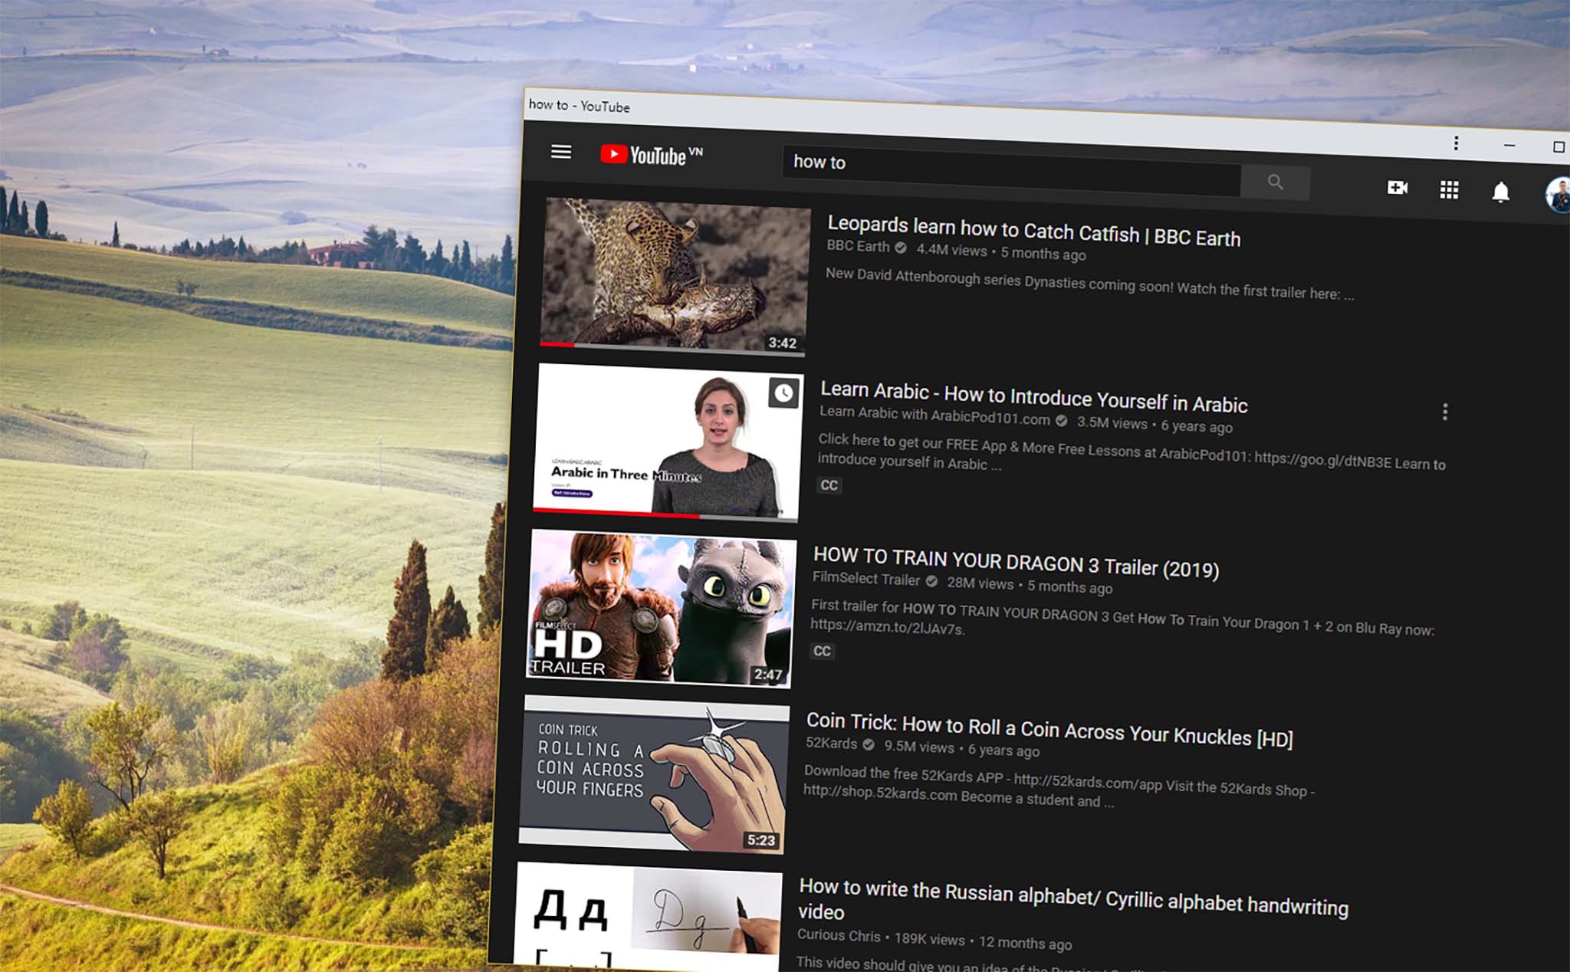Image resolution: width=1570 pixels, height=972 pixels.
Task: Maximize the YouTube window
Action: [1559, 146]
